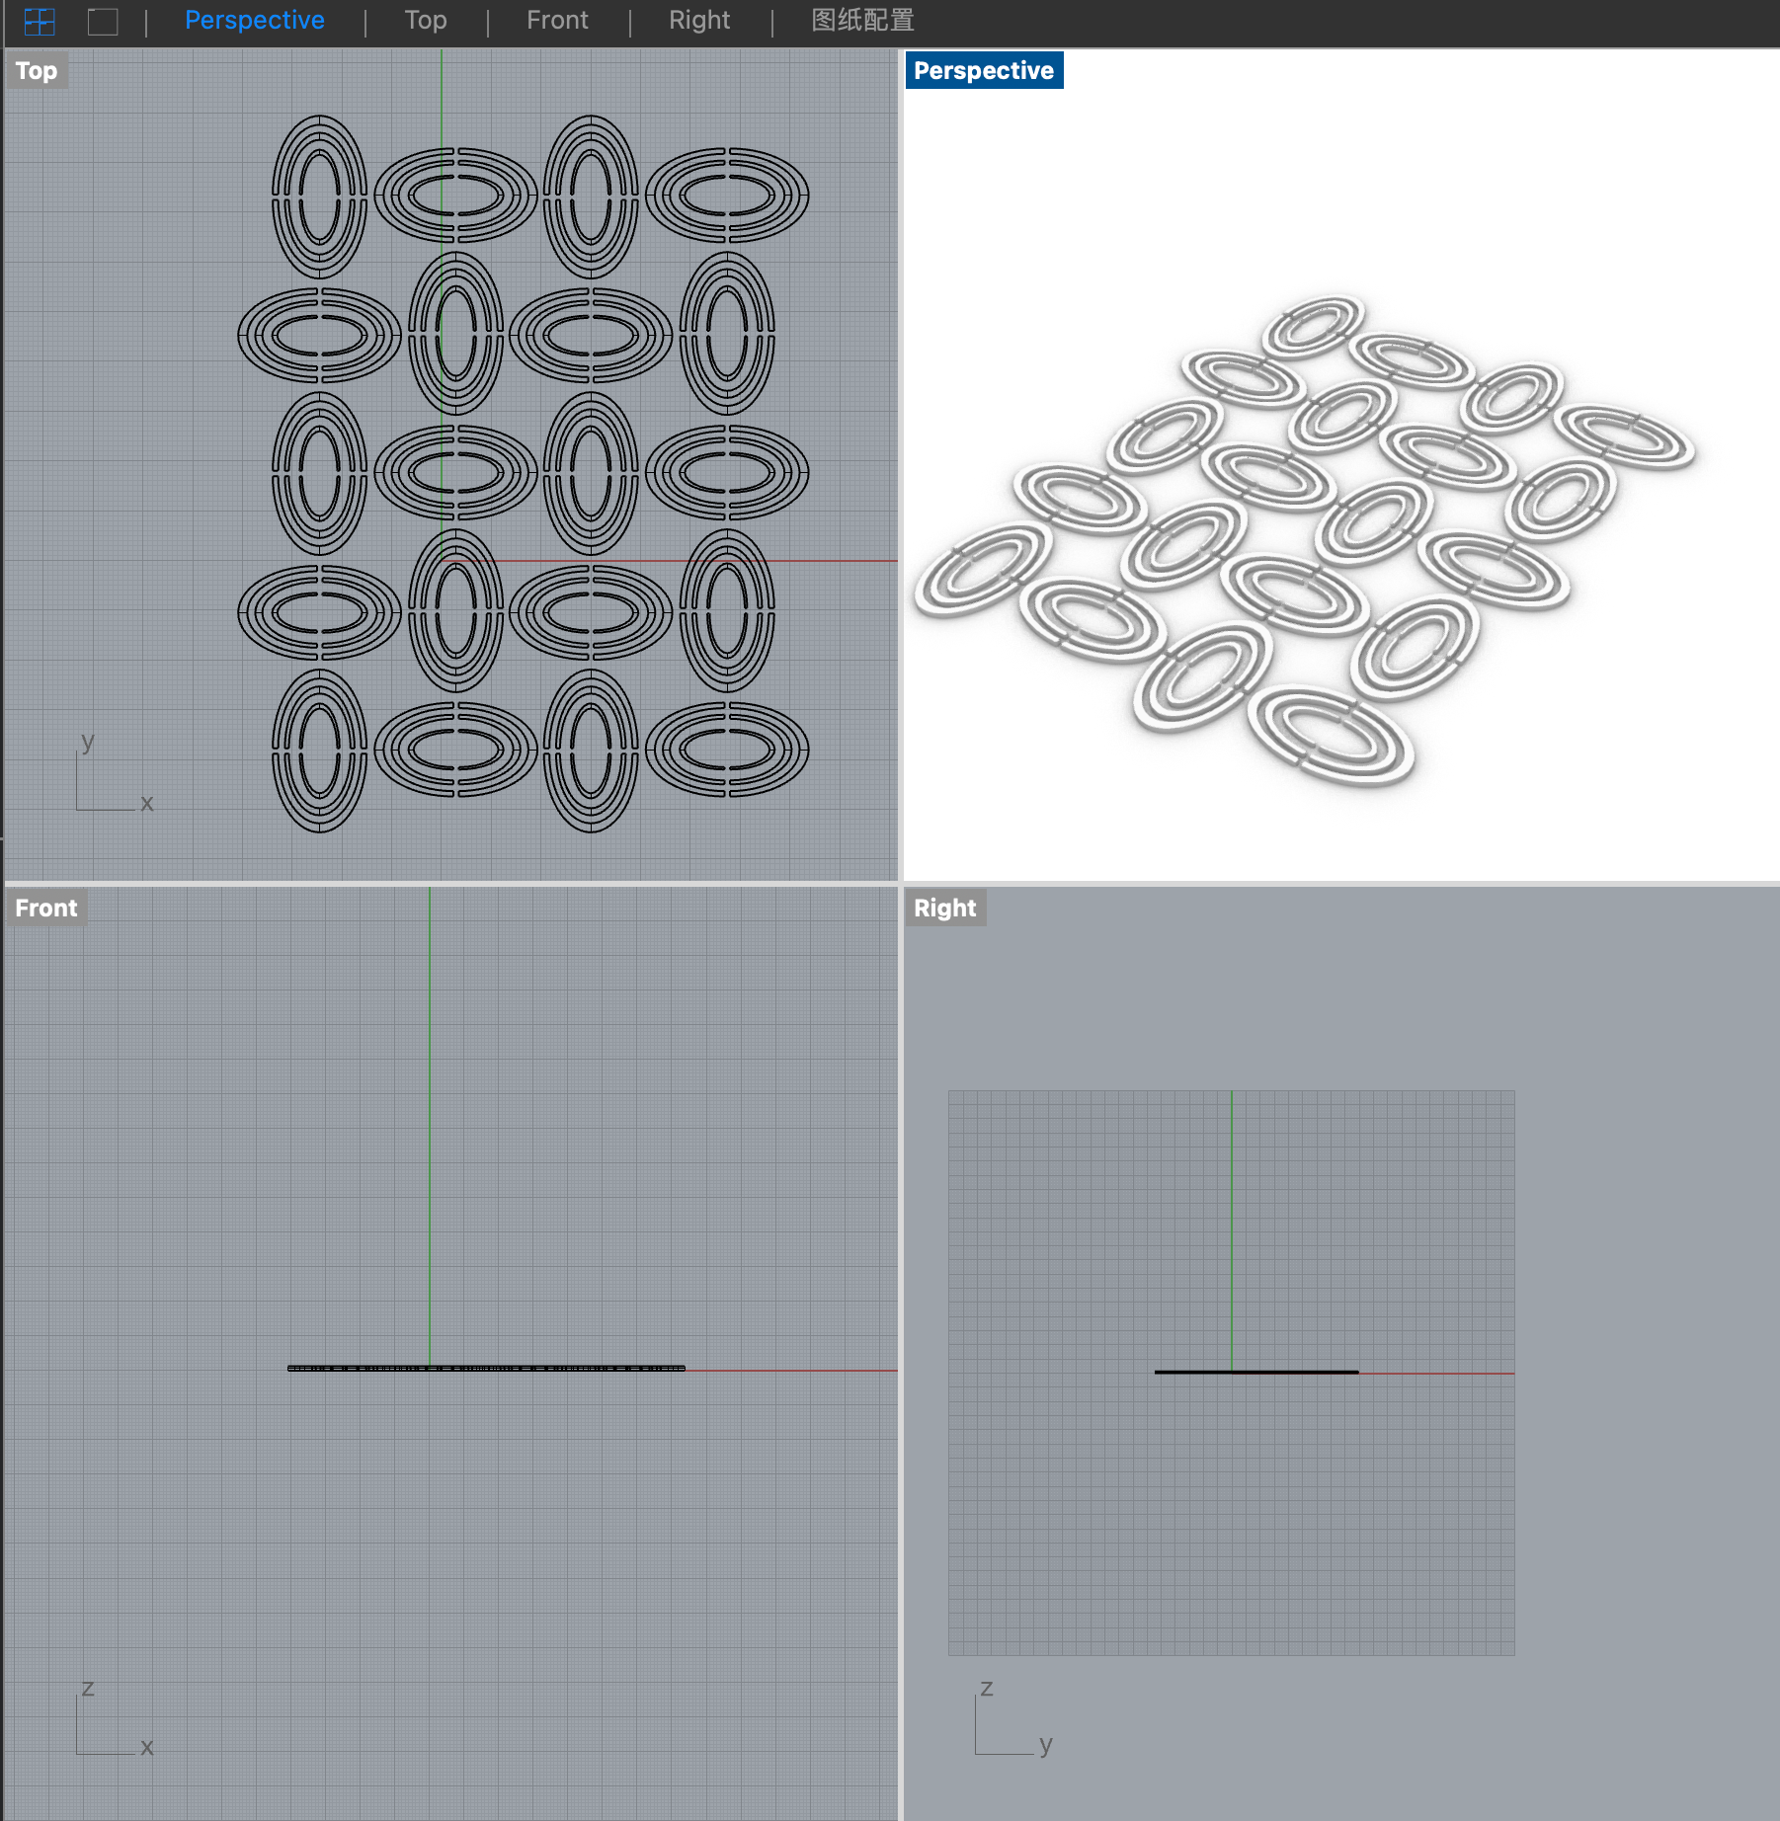Select the thin geometry strip in Front view

[486, 1368]
